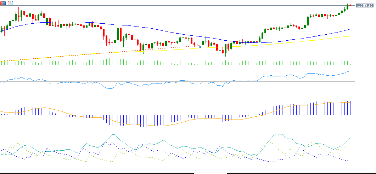Select the blue buy arrow marker on chart

click(200, 47)
